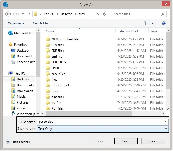Select the CSV files folder
Image resolution: width=173 pixels, height=151 pixels.
[x=55, y=45]
